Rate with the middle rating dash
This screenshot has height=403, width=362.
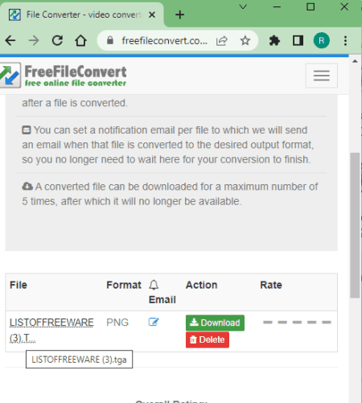coord(297,322)
